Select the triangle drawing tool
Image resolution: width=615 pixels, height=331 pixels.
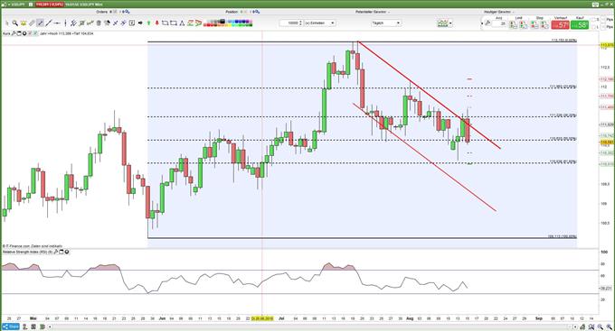click(x=182, y=23)
